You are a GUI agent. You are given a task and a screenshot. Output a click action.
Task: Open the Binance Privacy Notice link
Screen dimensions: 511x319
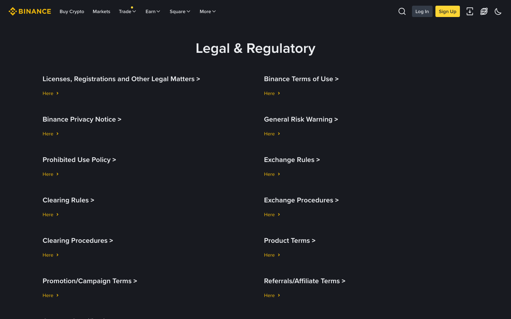pos(82,119)
